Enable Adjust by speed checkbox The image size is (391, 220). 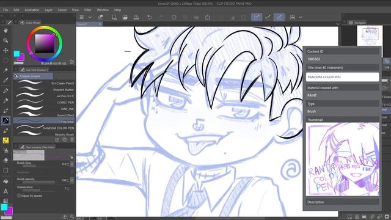(x=19, y=196)
